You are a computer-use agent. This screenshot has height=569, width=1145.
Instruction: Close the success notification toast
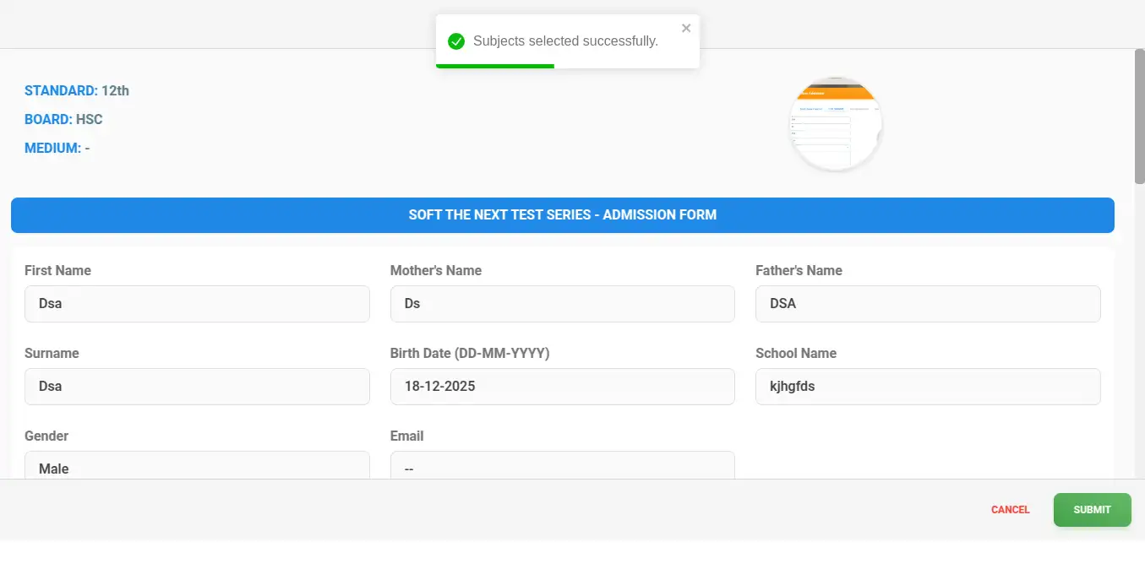686,28
